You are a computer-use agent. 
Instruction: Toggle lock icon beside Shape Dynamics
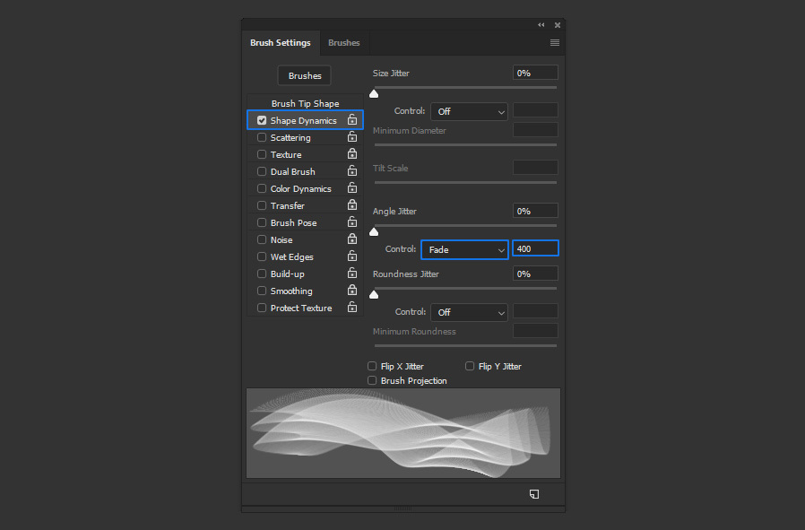[352, 119]
